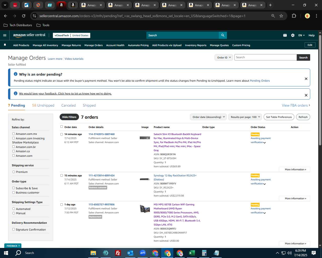The image size is (322, 258).
Task: Click the zoom magnifier icon in the address bar
Action: pos(273,16)
